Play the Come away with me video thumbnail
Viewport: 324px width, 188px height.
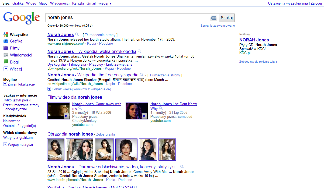point(59,111)
